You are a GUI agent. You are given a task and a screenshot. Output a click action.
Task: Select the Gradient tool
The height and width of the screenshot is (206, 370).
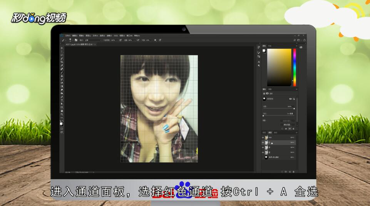point(62,86)
